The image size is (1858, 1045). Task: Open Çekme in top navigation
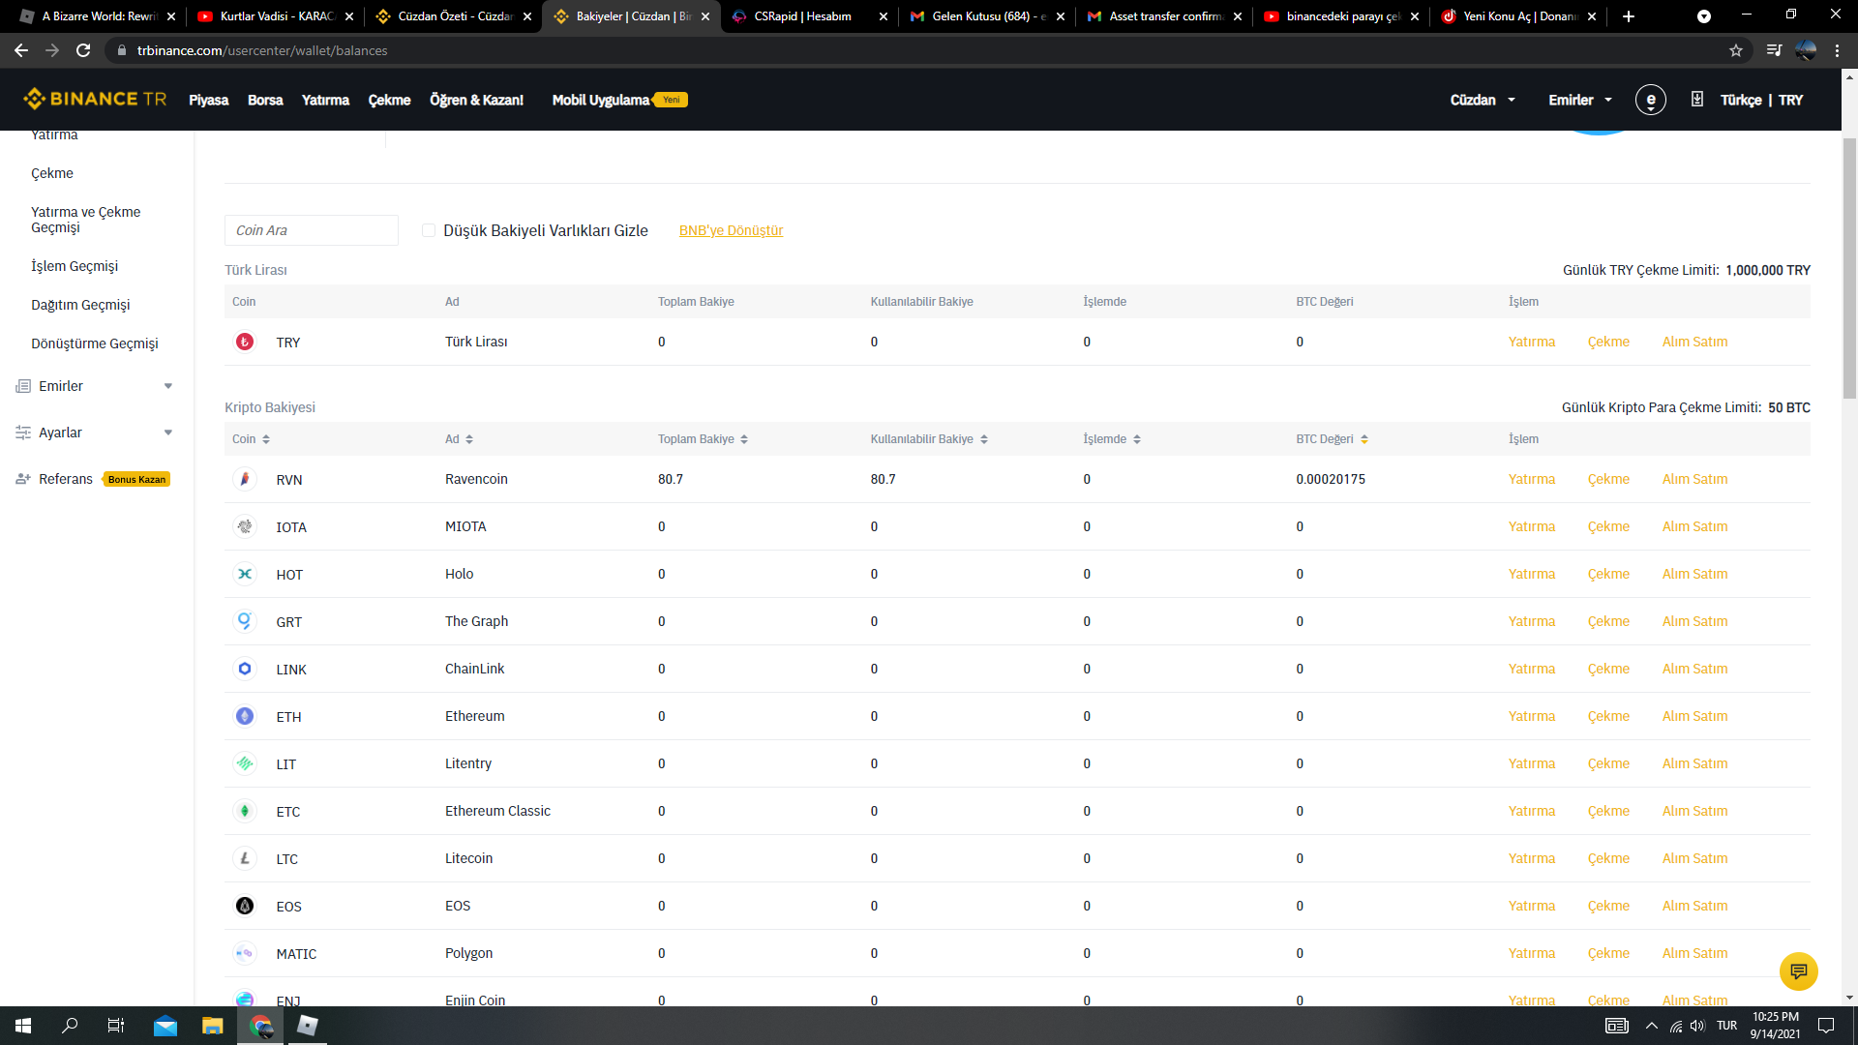coord(389,100)
